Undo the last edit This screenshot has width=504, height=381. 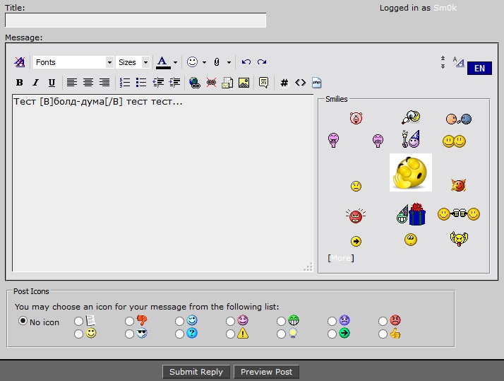tap(246, 62)
